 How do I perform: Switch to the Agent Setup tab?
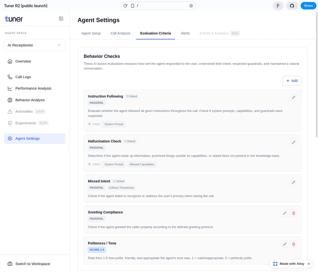(x=91, y=33)
